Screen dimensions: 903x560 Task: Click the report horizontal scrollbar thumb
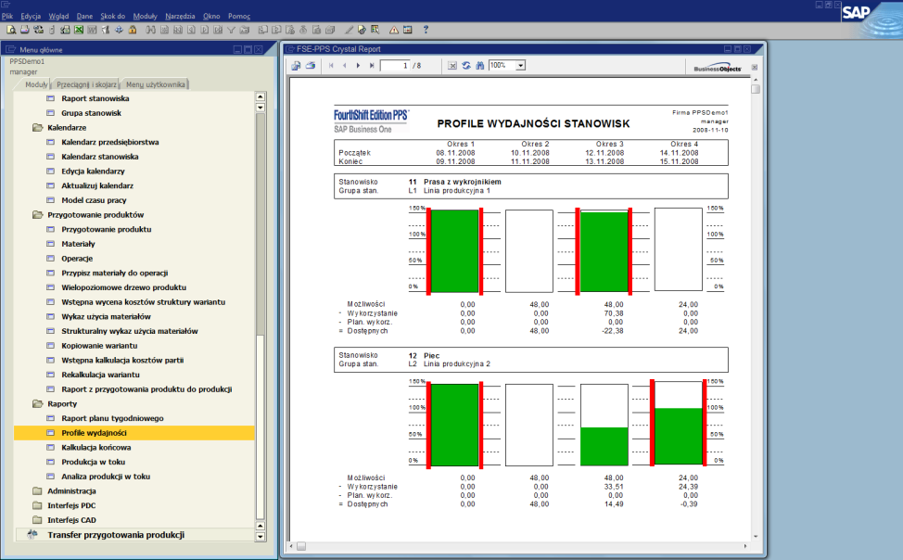[x=301, y=546]
